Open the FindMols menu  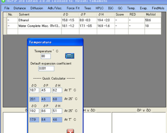click(x=158, y=8)
